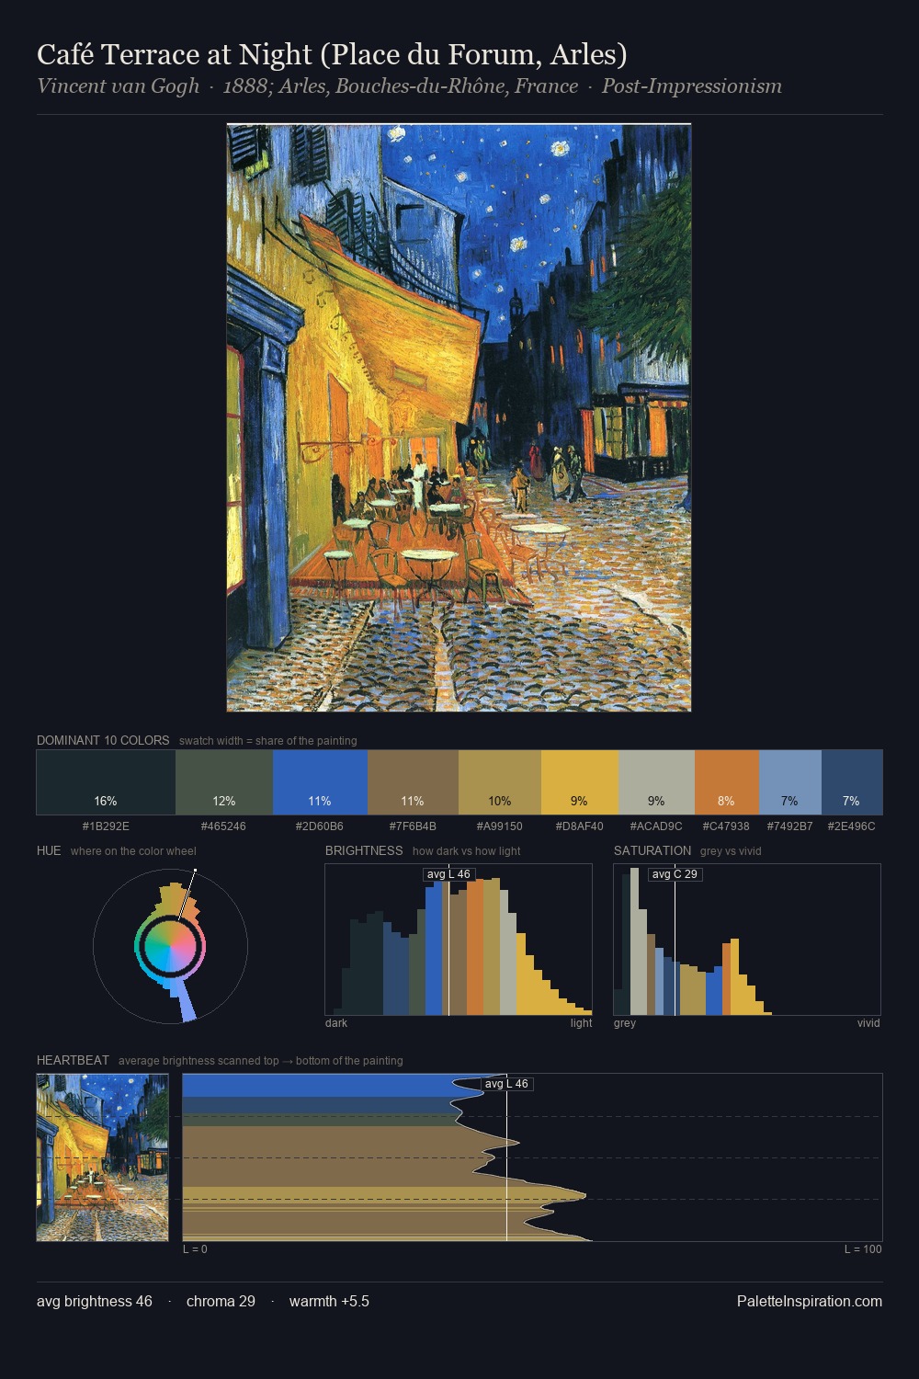919x1379 pixels.
Task: Click the hue color wheel chart
Action: (x=170, y=945)
